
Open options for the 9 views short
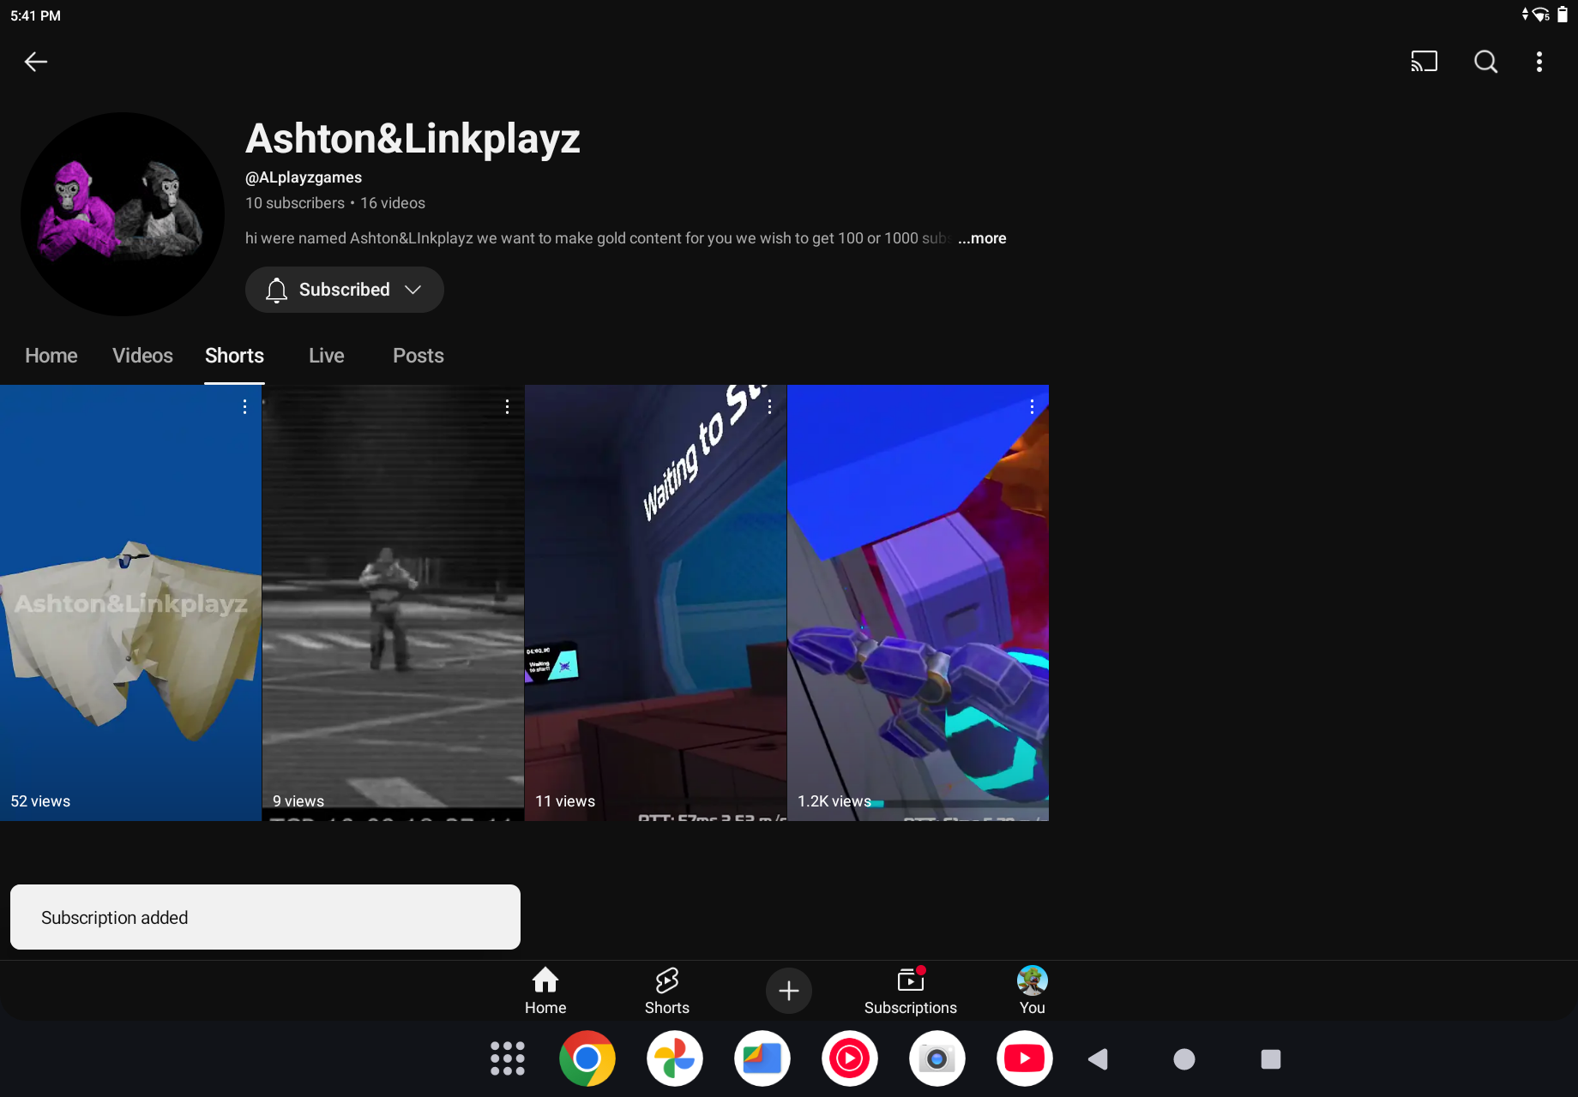pyautogui.click(x=507, y=406)
